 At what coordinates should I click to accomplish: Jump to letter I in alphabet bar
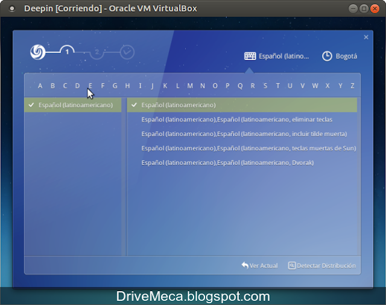(140, 85)
